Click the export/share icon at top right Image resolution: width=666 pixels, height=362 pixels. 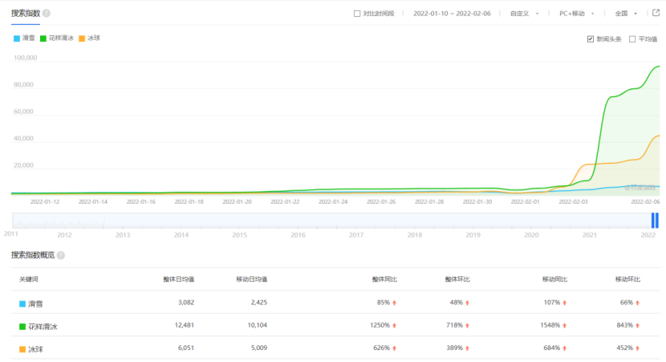[656, 13]
